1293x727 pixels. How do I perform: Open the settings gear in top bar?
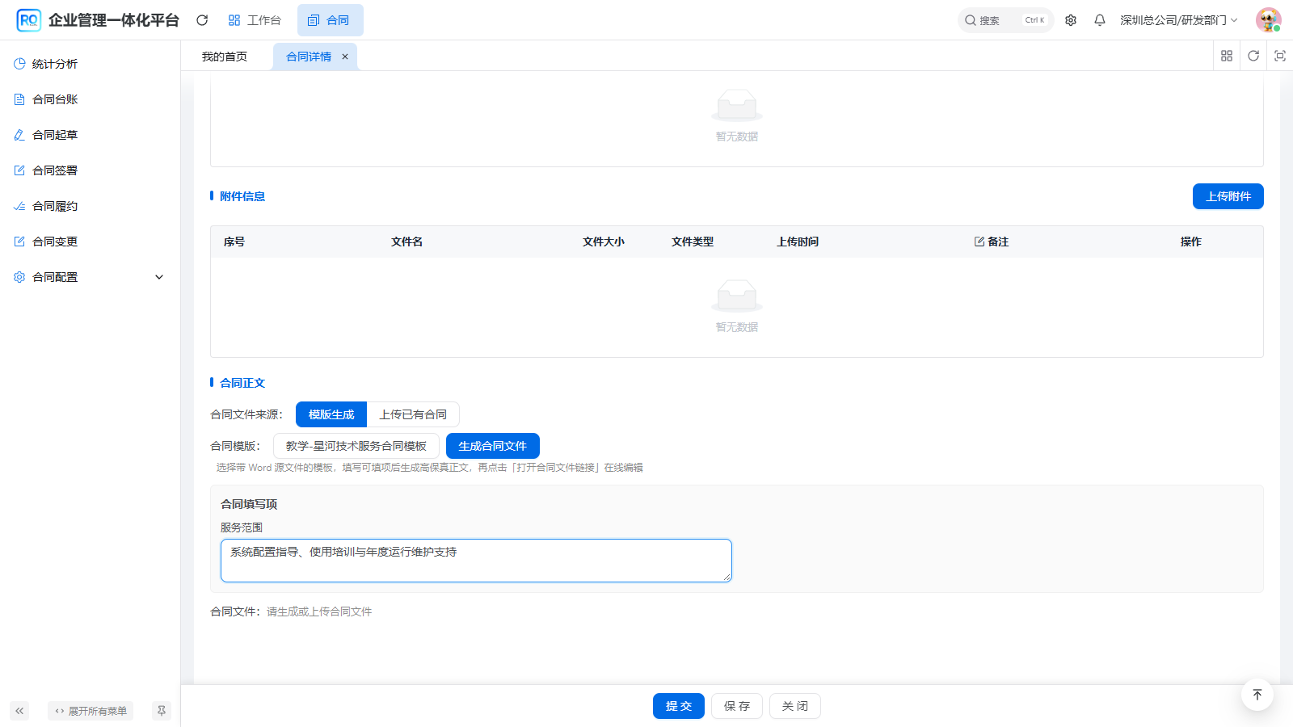click(1071, 20)
